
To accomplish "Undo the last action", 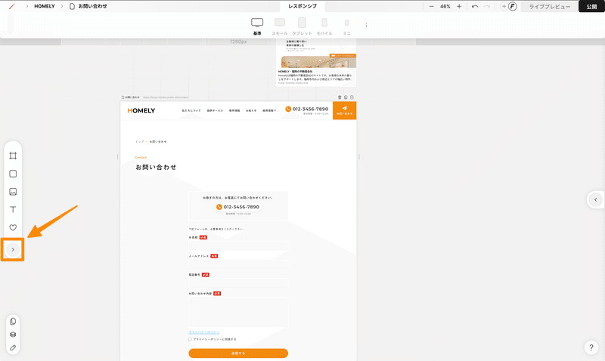I will (x=475, y=7).
